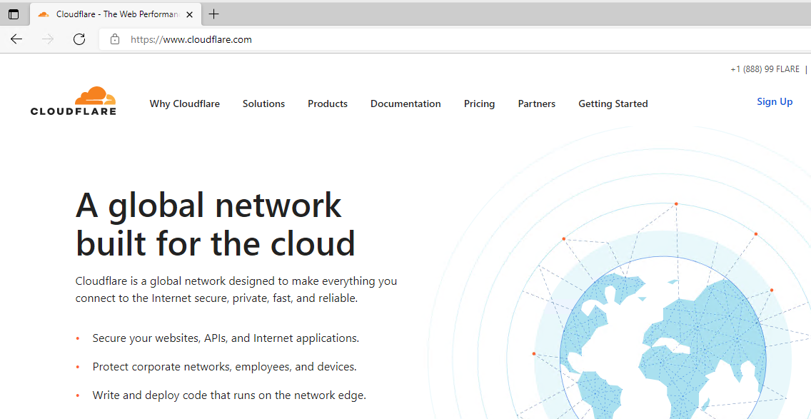View site information via lock icon
The height and width of the screenshot is (419, 811).
point(115,39)
